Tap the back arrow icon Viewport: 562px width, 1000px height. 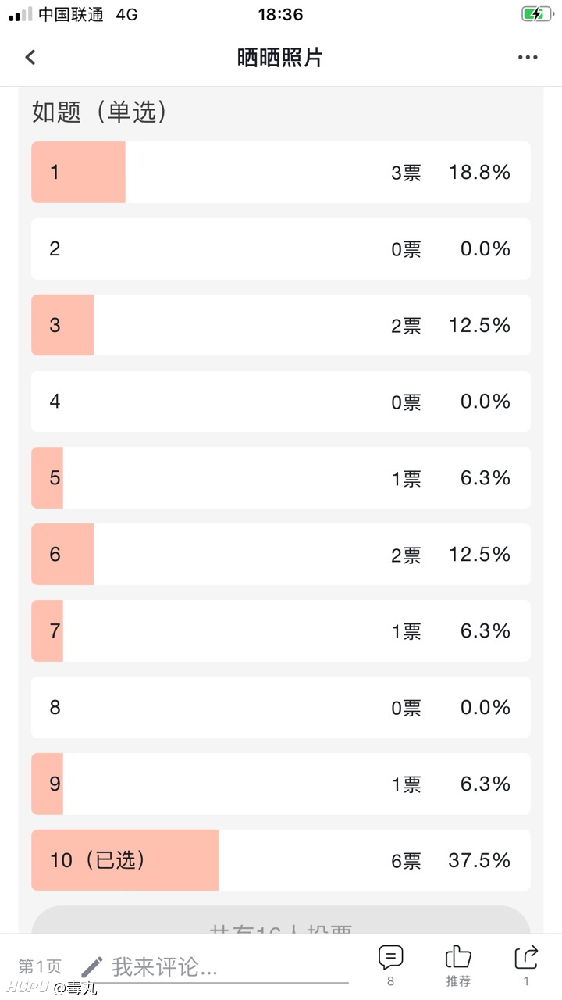tap(30, 57)
